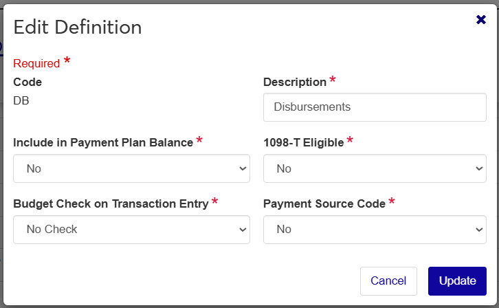Expand the Payment Source Code dropdown
Screen dimensions: 499x308
pyautogui.click(x=375, y=230)
